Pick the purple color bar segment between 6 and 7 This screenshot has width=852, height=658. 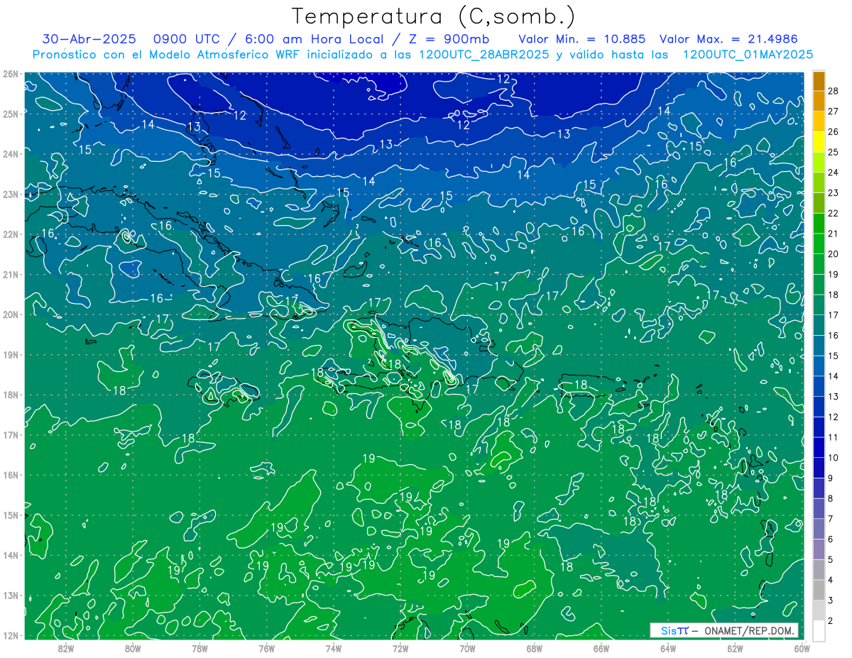(x=819, y=529)
